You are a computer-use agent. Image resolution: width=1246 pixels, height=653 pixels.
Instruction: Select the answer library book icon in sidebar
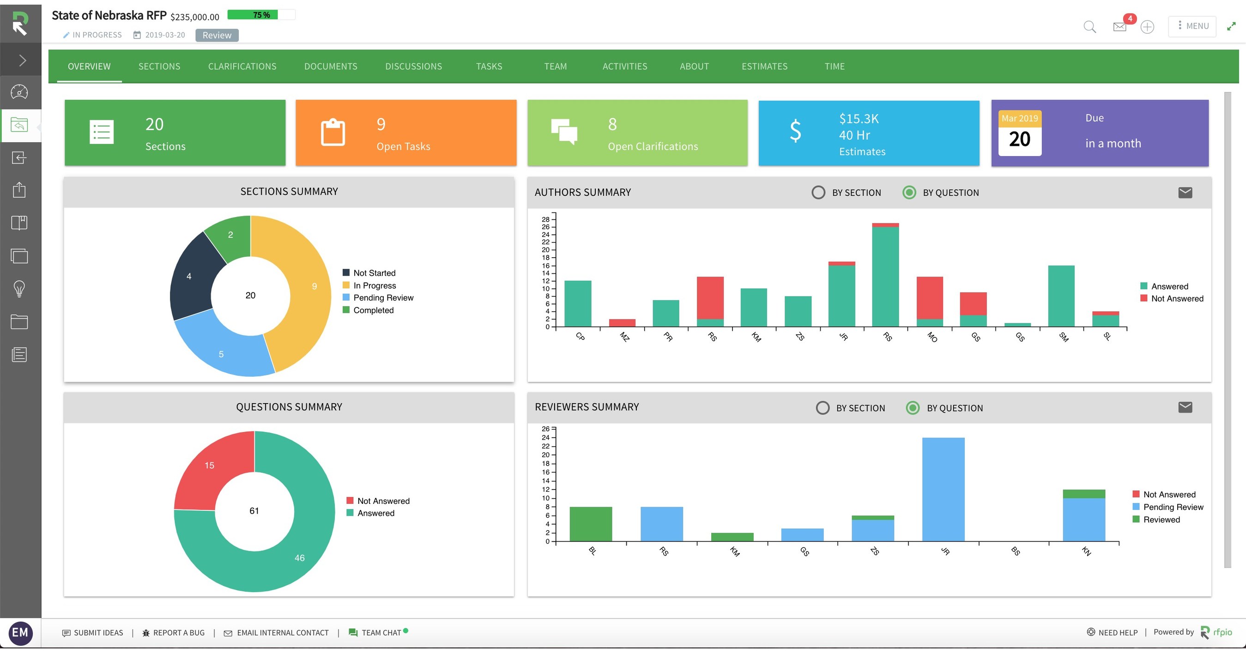pos(20,223)
